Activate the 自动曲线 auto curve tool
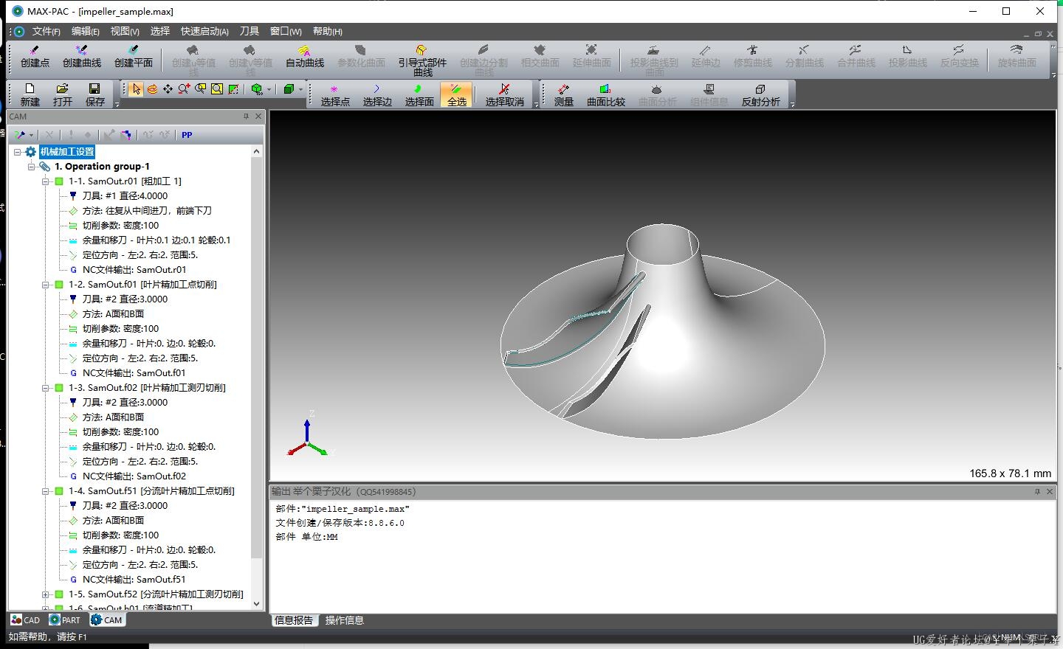 [x=305, y=57]
